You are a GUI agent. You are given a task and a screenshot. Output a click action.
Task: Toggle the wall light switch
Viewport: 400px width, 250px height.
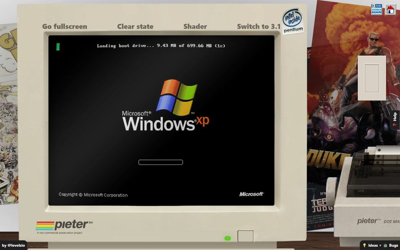click(372, 78)
